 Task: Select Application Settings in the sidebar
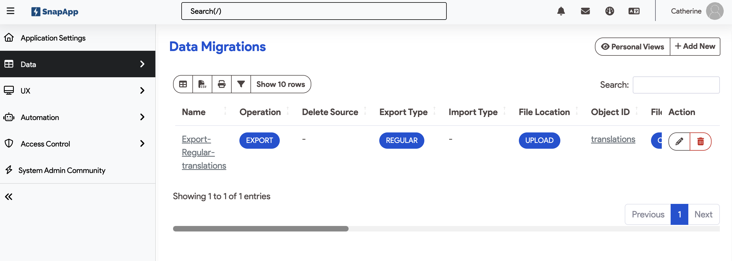click(x=53, y=38)
